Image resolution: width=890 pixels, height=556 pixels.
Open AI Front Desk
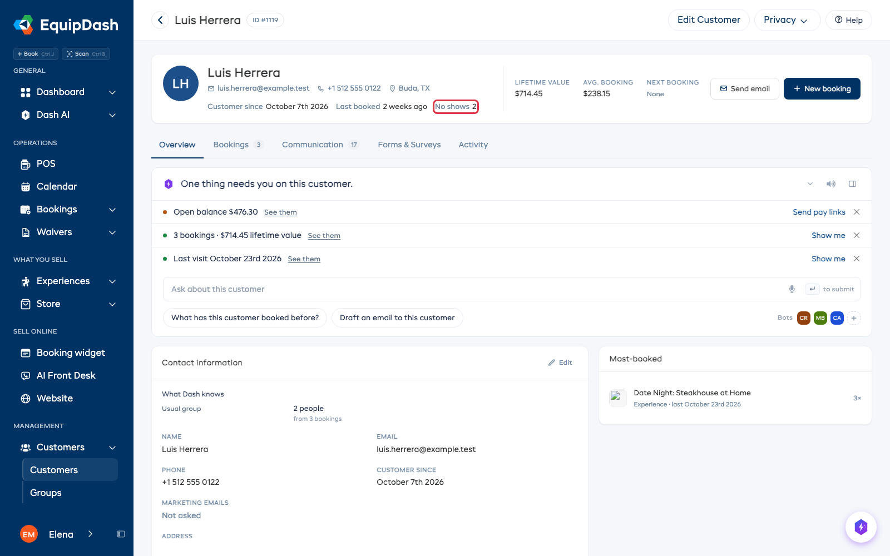point(67,375)
